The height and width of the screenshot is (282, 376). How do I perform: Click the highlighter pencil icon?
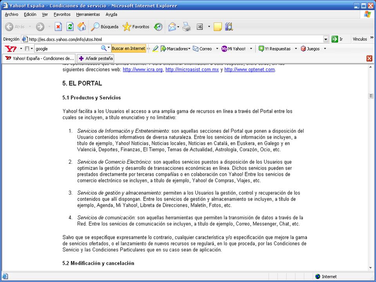point(155,49)
